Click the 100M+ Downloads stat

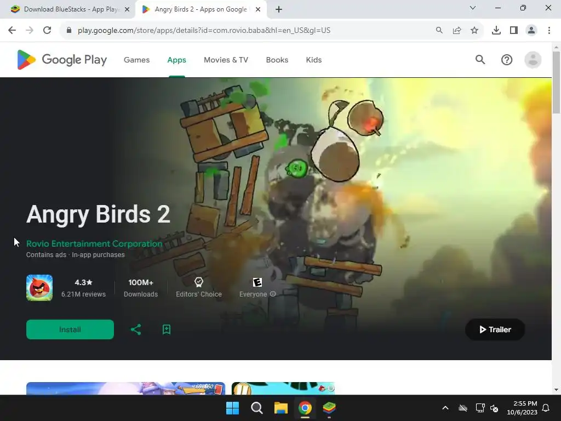(141, 288)
